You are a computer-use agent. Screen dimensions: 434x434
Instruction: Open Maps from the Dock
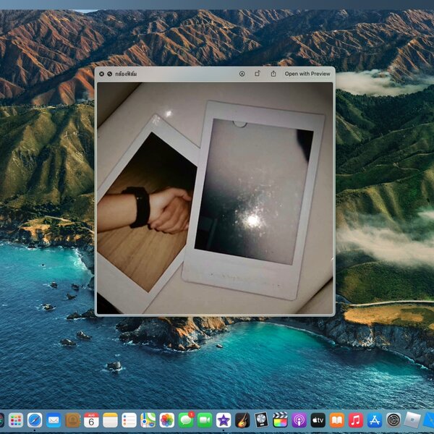148,420
